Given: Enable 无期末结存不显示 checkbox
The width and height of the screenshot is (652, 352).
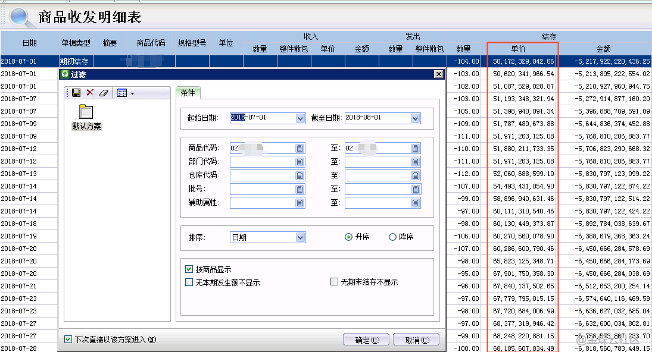Looking at the screenshot, I should tap(334, 282).
